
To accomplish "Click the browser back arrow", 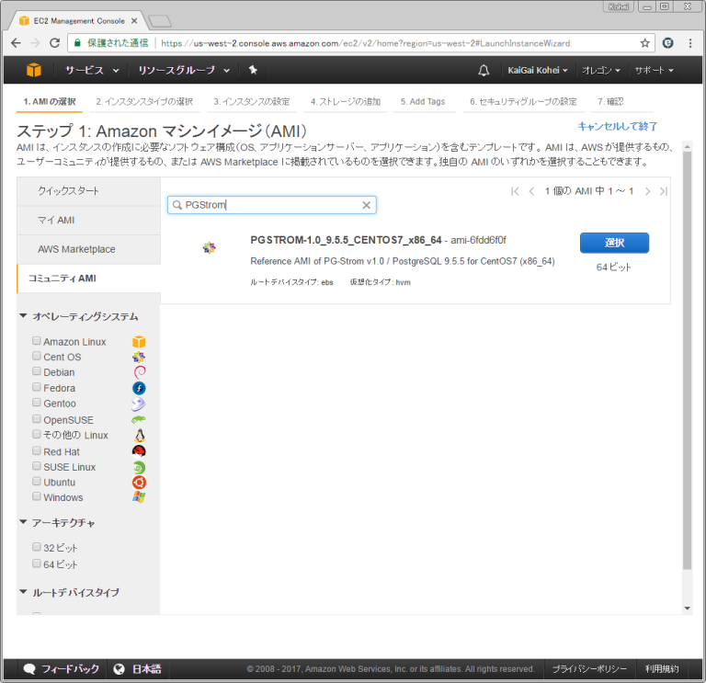I will (x=16, y=43).
